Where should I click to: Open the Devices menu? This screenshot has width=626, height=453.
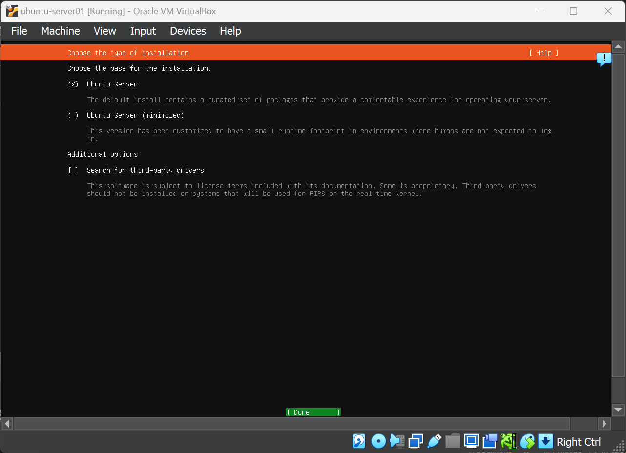tap(188, 31)
